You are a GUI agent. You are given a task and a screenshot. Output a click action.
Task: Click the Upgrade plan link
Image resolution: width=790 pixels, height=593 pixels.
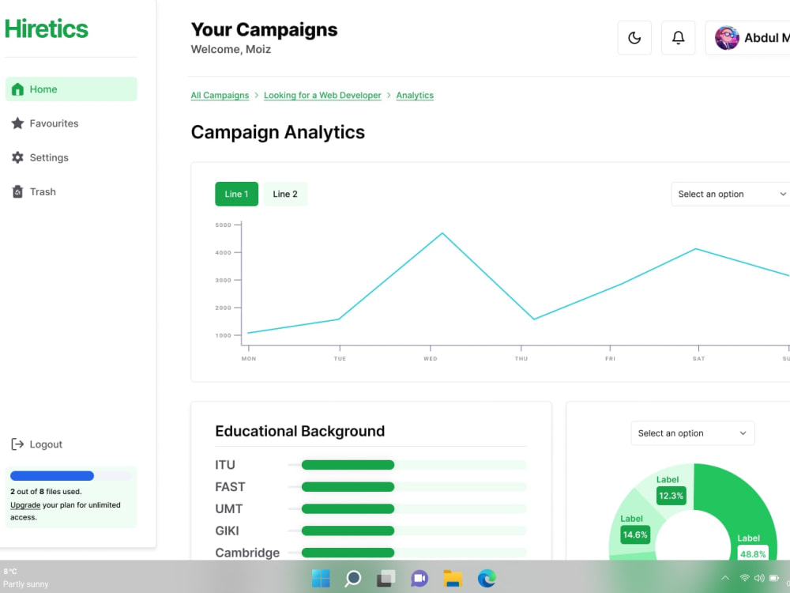click(25, 504)
